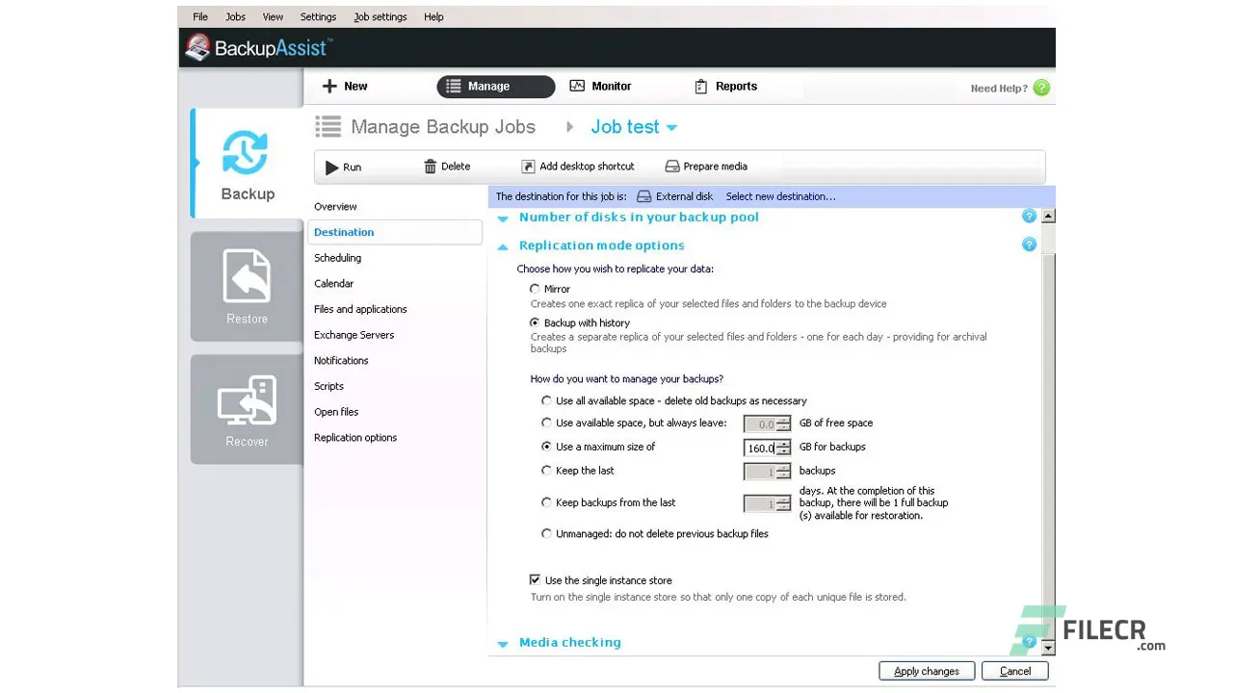The height and width of the screenshot is (693, 1233).
Task: Click the Apply changes button
Action: 927,671
